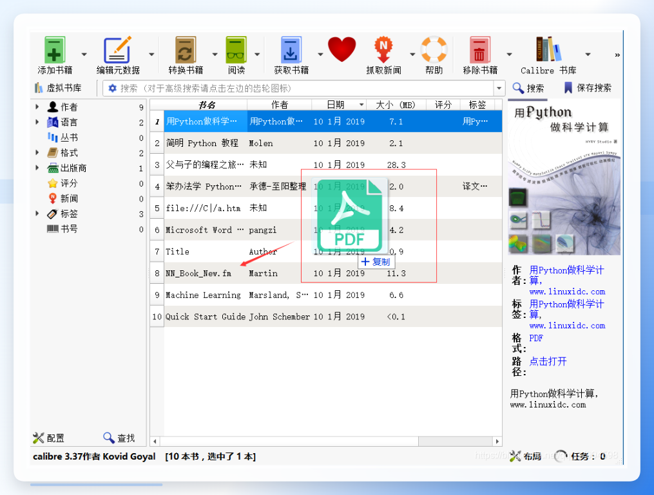Select the 格式 formats category
654x495 pixels.
pyautogui.click(x=69, y=153)
